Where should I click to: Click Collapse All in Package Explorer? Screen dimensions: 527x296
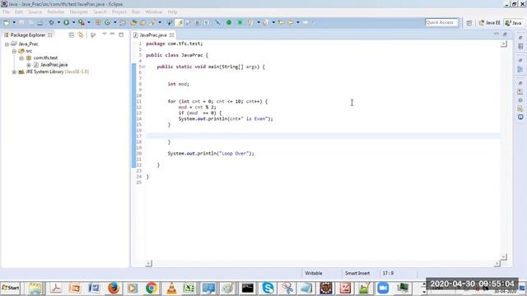tap(72, 35)
